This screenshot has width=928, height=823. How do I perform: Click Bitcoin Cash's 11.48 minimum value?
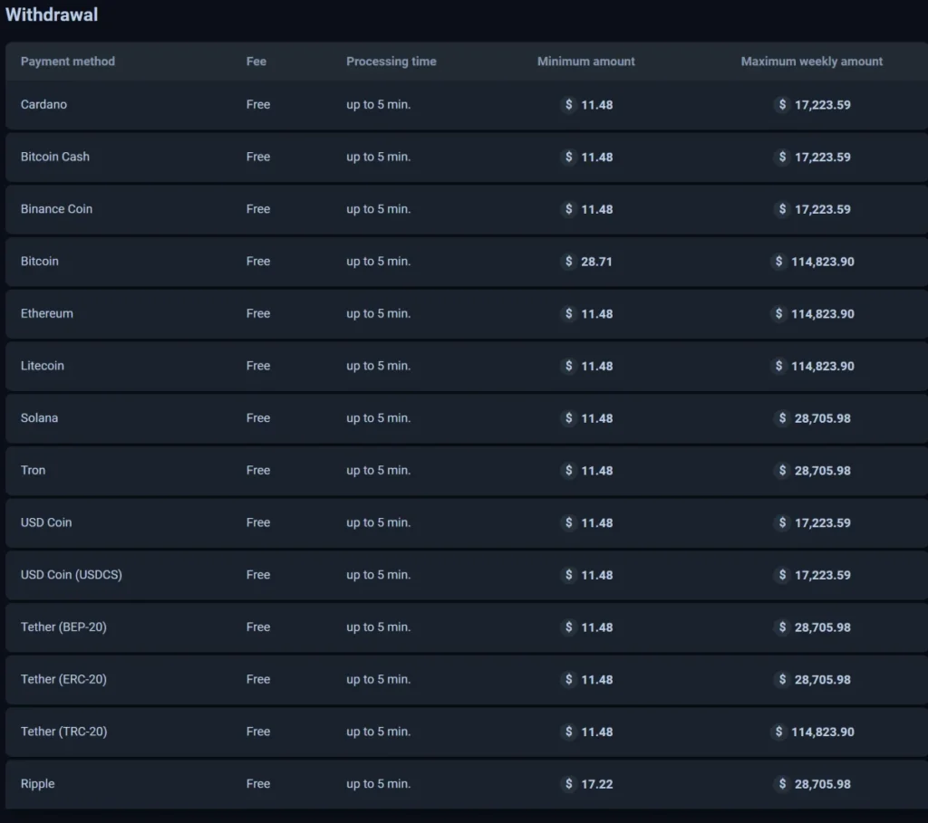click(596, 158)
